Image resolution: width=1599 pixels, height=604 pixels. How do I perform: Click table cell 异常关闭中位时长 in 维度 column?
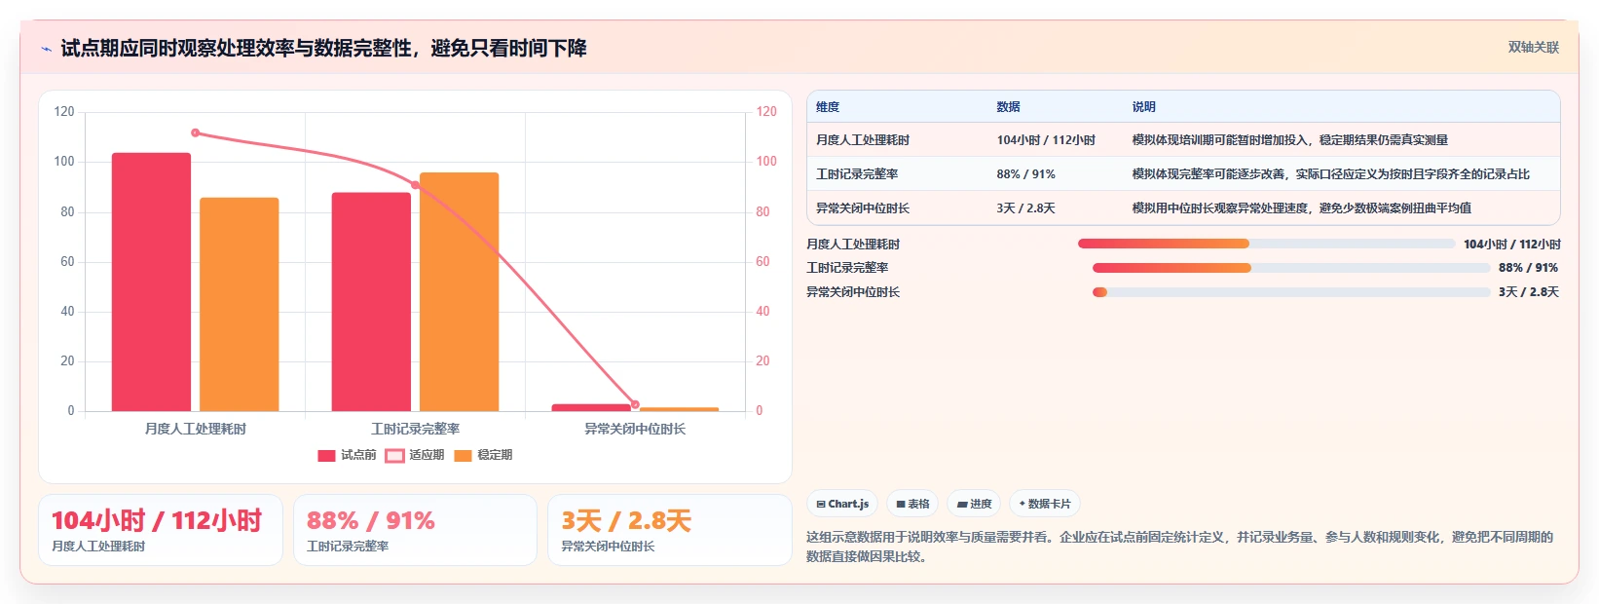(863, 208)
